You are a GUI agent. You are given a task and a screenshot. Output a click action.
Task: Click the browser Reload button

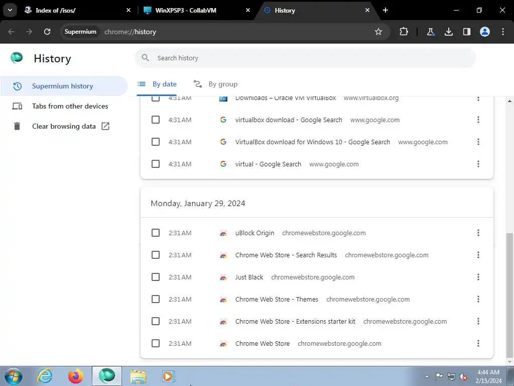[x=47, y=32]
